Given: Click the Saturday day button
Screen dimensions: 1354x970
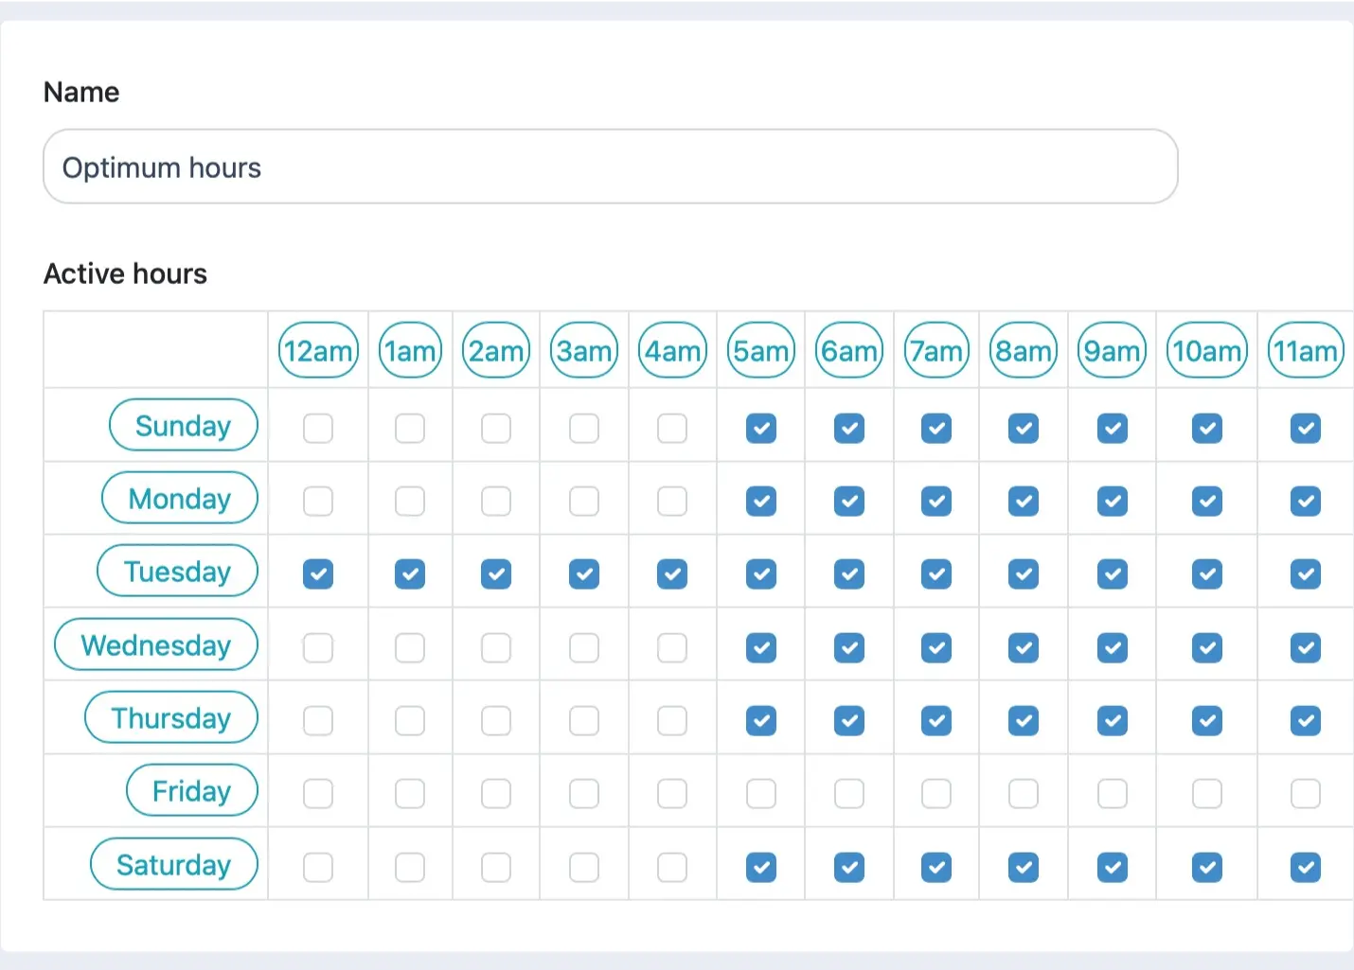Looking at the screenshot, I should (x=174, y=864).
